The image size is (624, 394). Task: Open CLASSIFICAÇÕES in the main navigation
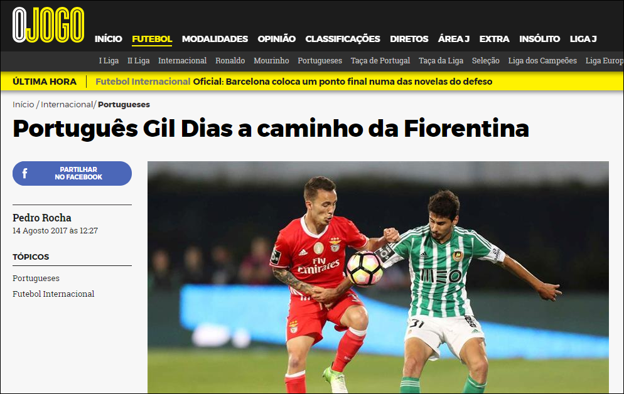pyautogui.click(x=343, y=39)
